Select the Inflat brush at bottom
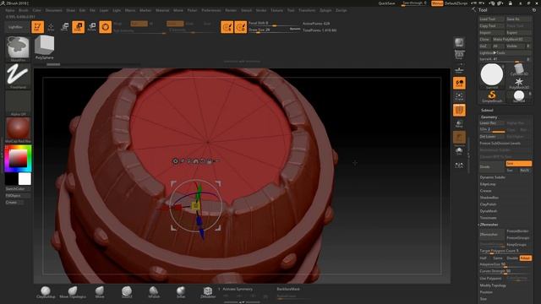The image size is (541, 304). (181, 292)
